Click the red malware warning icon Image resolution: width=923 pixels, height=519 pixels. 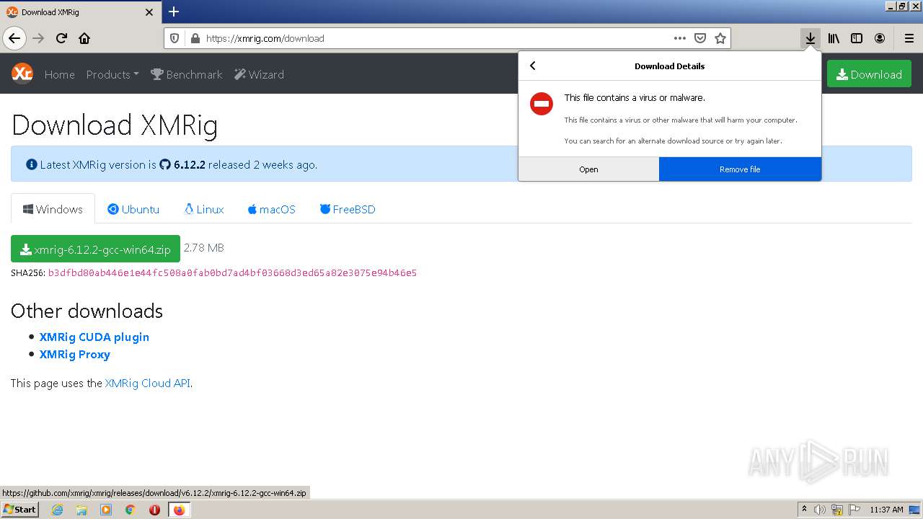tap(542, 104)
